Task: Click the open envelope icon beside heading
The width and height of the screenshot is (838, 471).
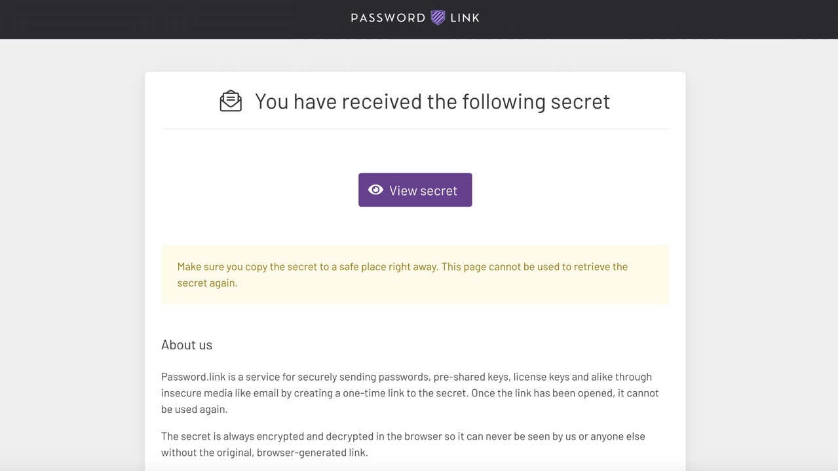Action: [x=231, y=101]
